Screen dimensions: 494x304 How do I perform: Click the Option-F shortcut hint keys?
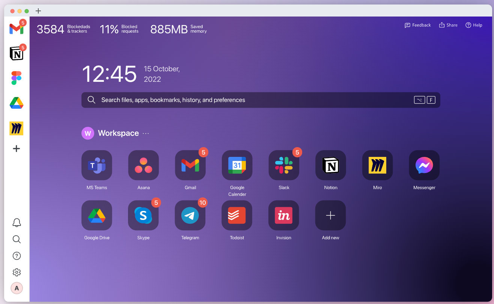(425, 100)
